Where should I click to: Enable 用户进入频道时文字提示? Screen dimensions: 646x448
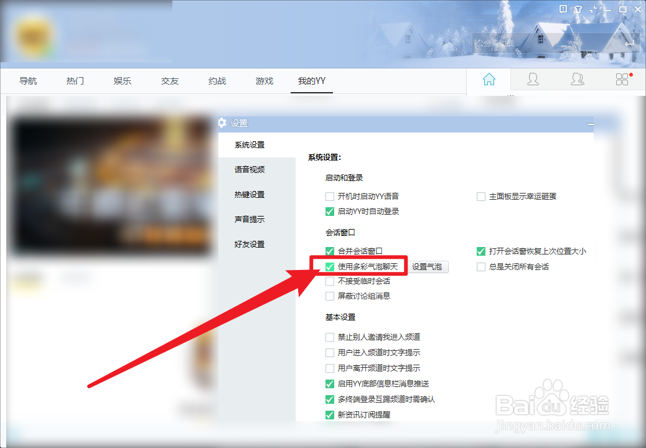tap(330, 352)
